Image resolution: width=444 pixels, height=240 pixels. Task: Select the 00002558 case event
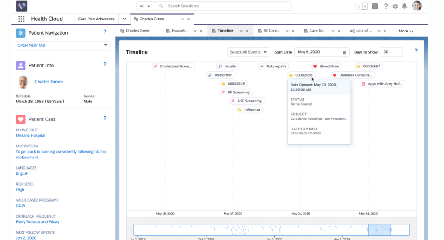pyautogui.click(x=301, y=75)
